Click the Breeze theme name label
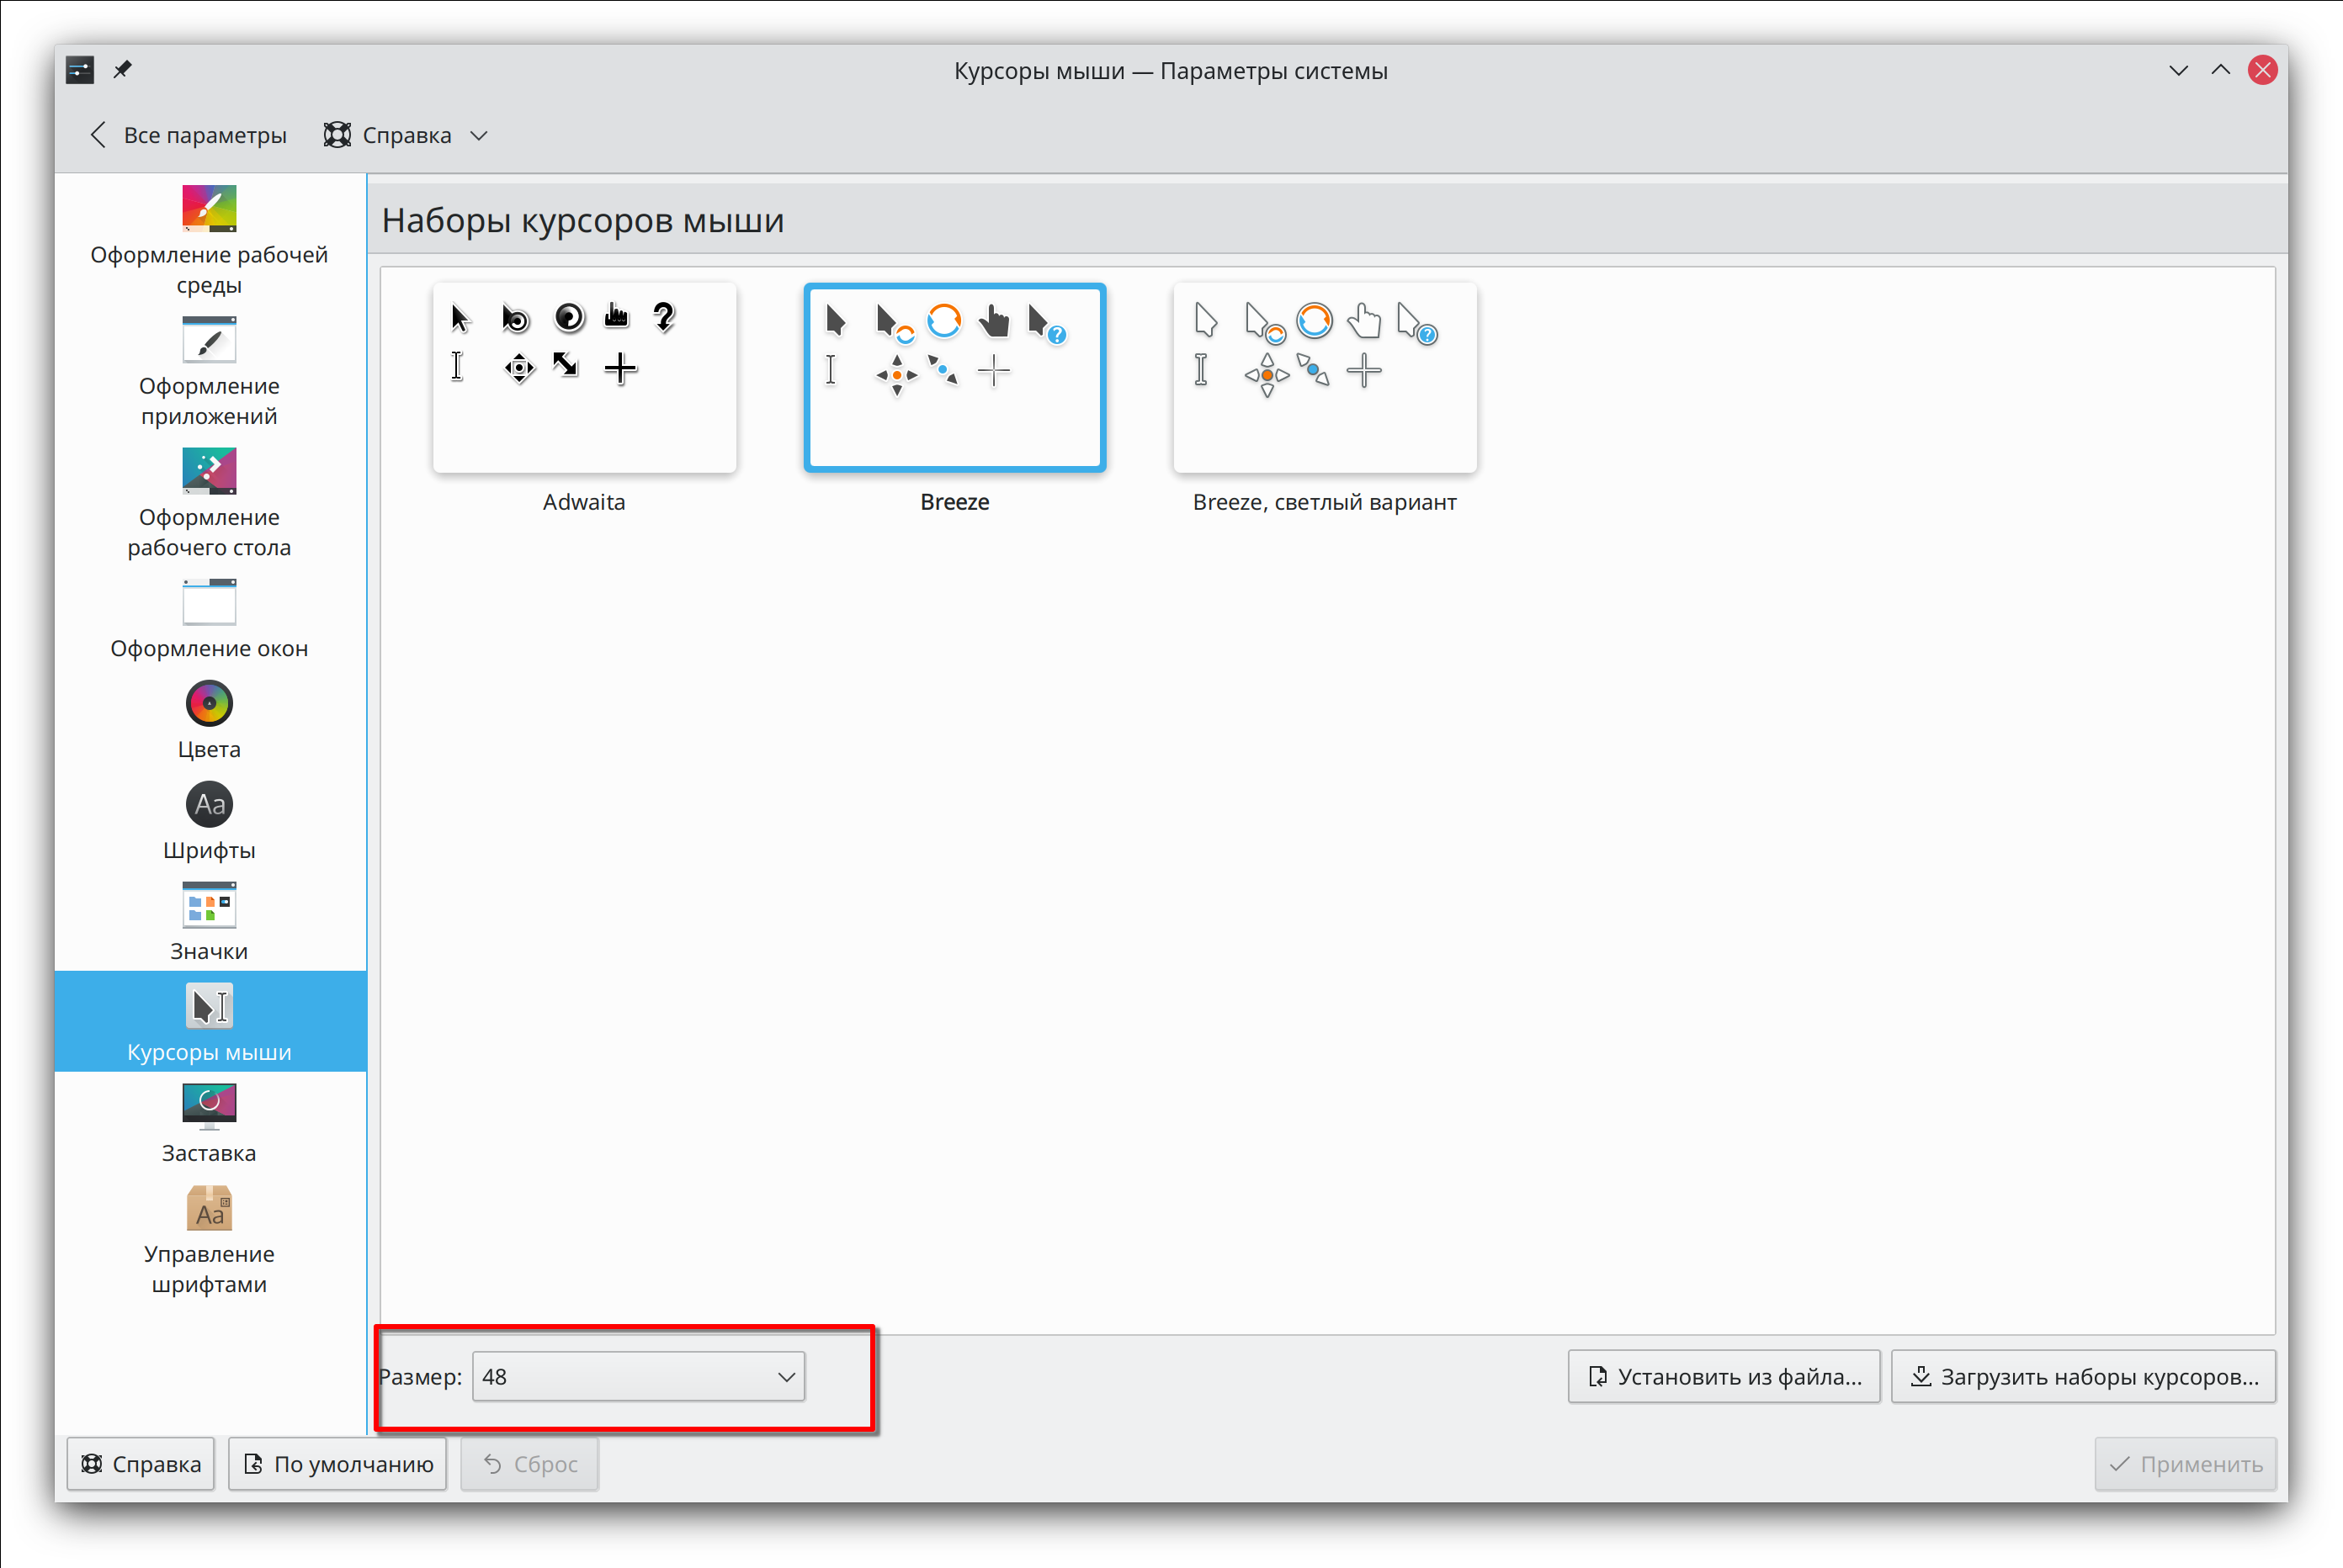Viewport: 2343px width, 1568px height. coord(954,502)
